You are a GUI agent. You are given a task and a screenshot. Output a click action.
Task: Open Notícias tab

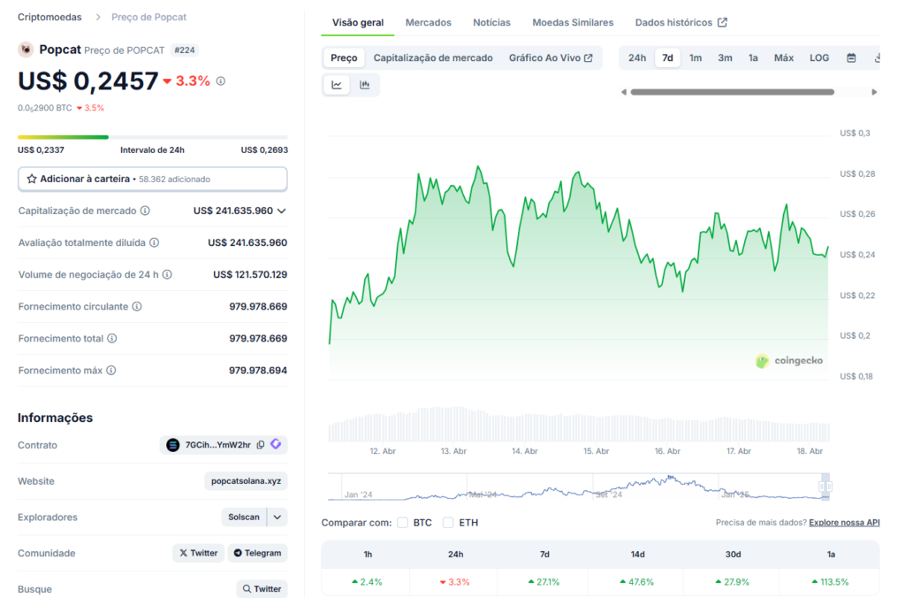click(x=491, y=22)
